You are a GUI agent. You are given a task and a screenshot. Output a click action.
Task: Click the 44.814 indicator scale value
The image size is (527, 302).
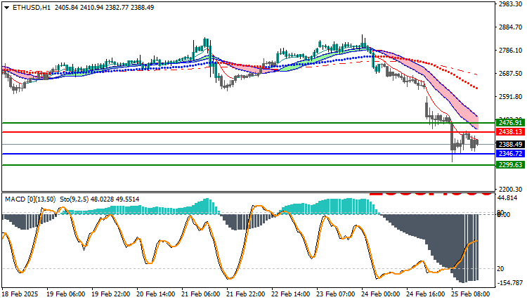(507, 199)
